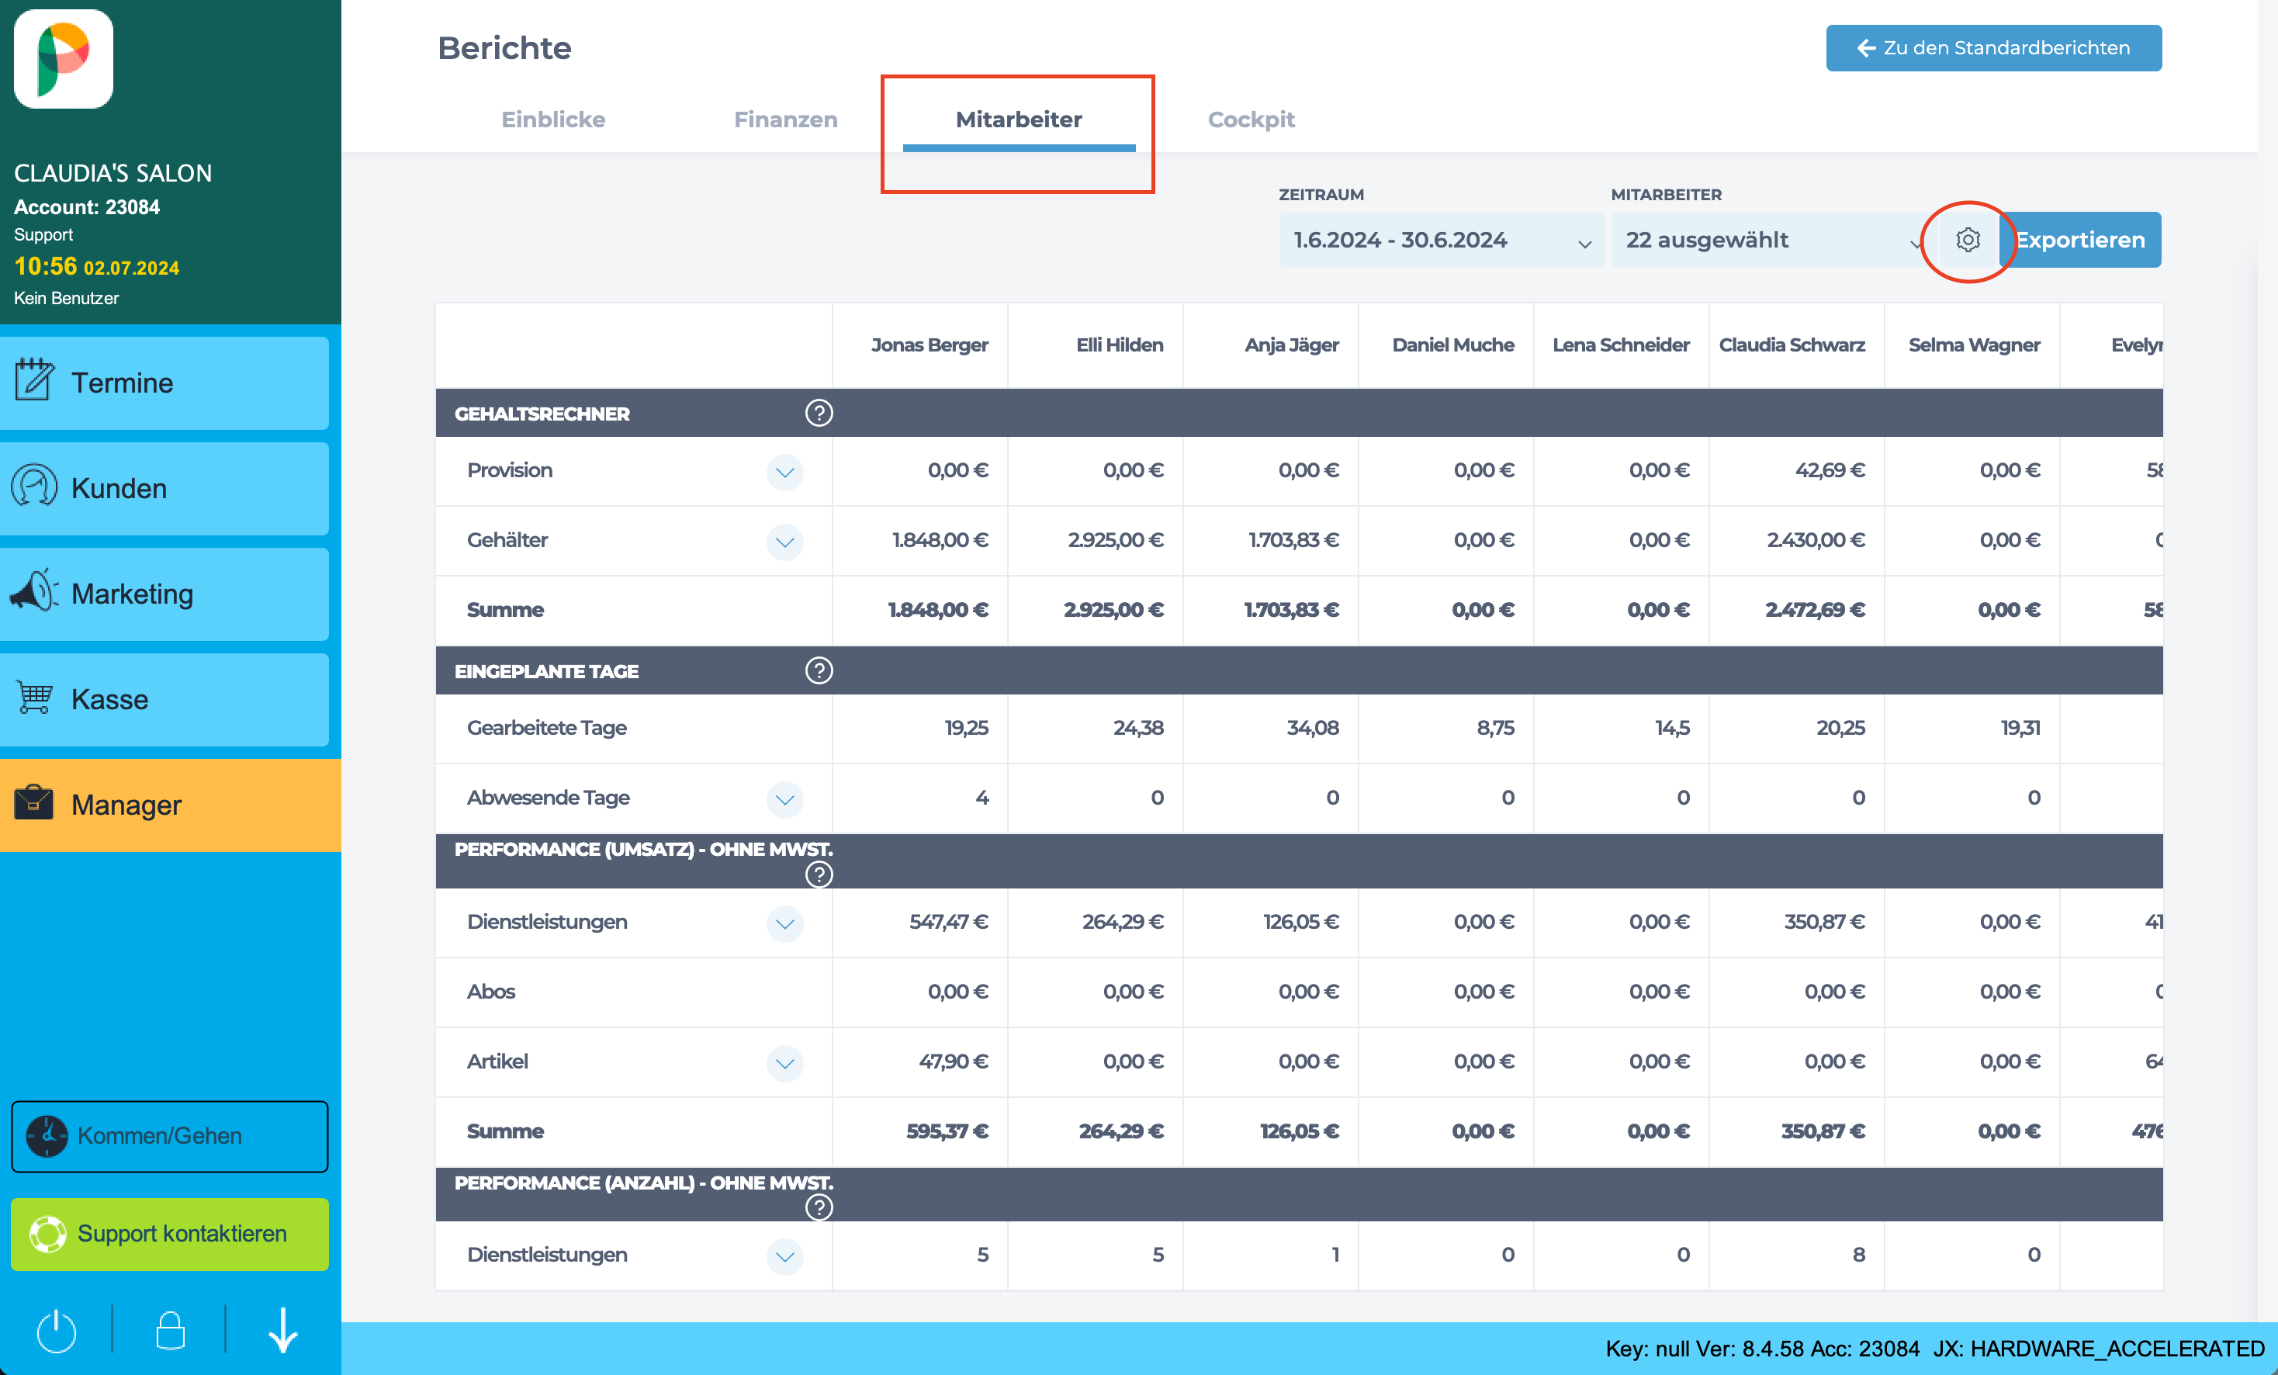
Task: Click Support kontaktieren button
Action: 169,1234
